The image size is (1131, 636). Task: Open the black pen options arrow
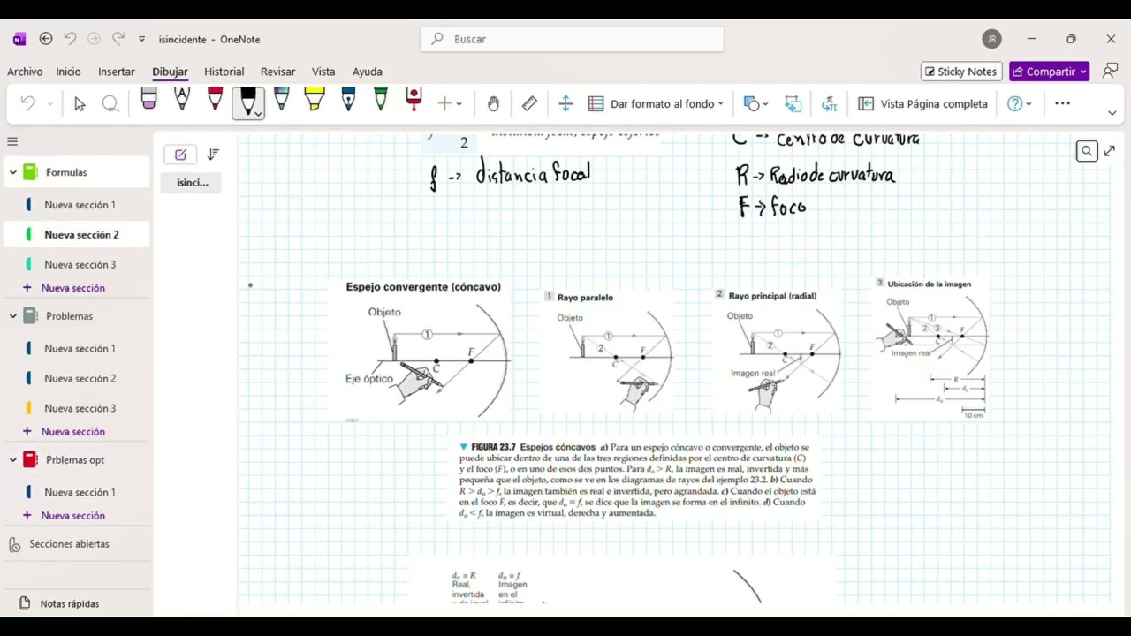257,113
